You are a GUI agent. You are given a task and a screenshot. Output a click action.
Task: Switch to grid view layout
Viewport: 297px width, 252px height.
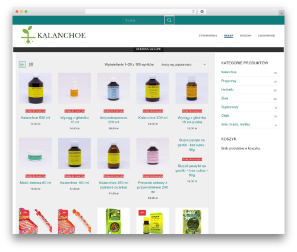tap(22, 64)
